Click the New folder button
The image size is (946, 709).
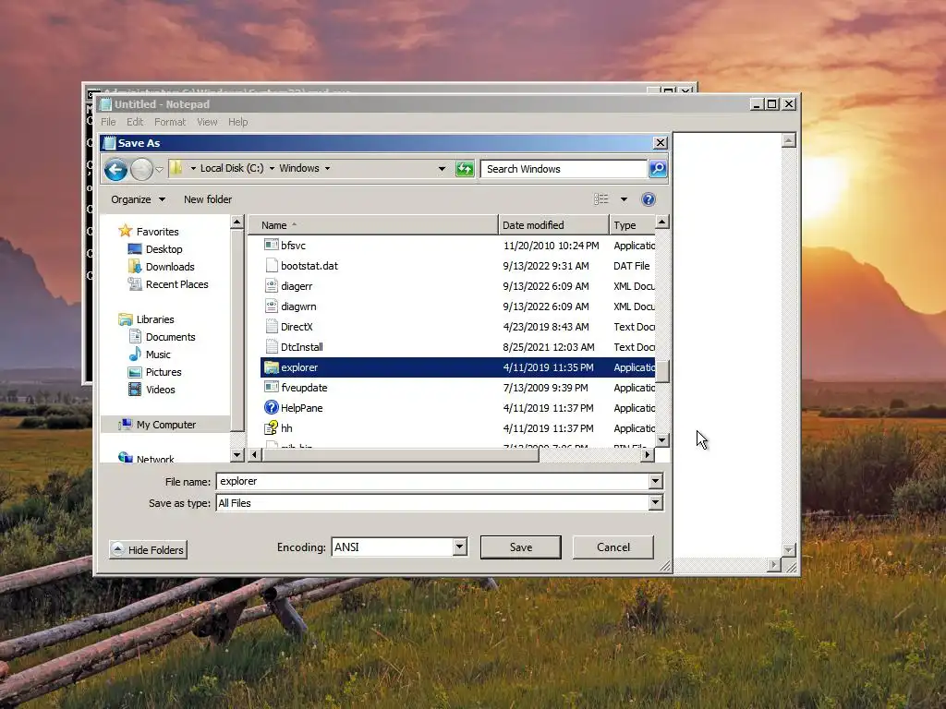[208, 199]
